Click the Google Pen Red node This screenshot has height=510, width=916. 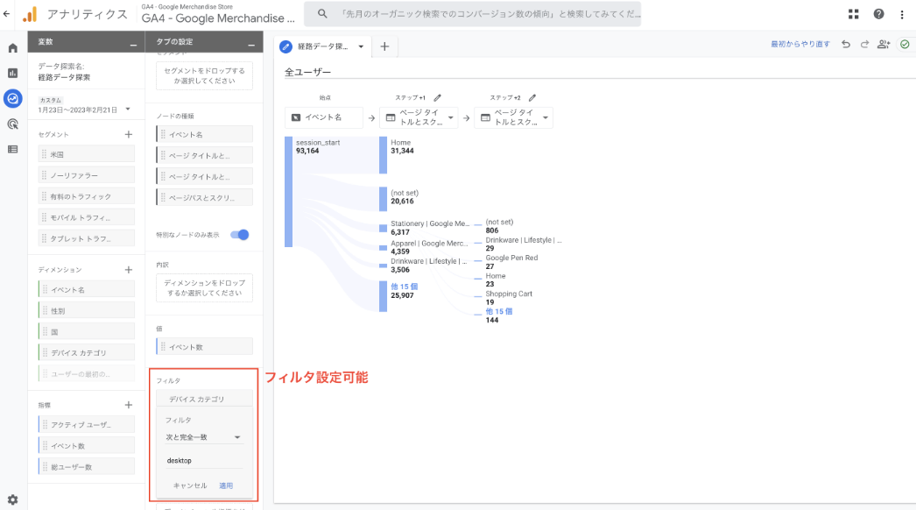511,258
